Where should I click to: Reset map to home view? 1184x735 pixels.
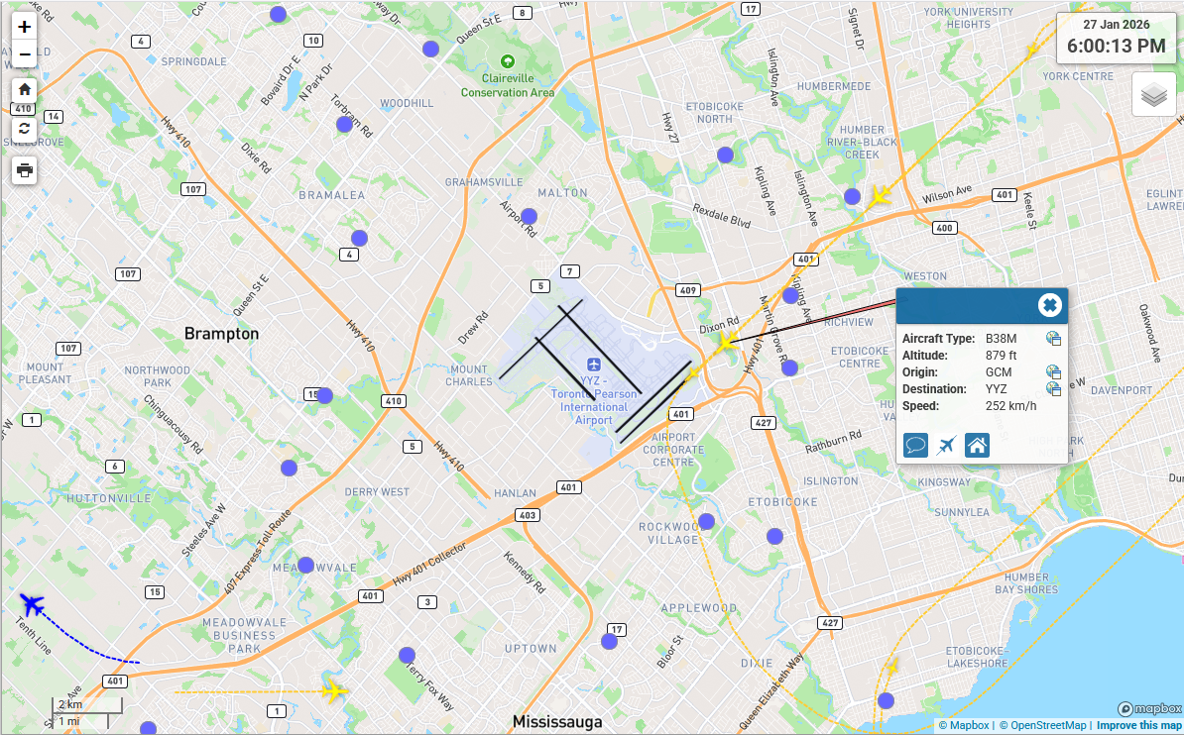click(x=25, y=89)
